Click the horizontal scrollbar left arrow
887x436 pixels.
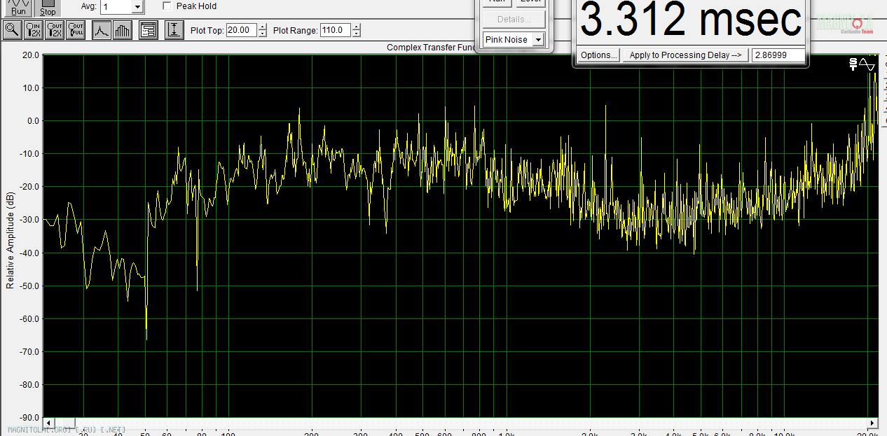tap(48, 423)
